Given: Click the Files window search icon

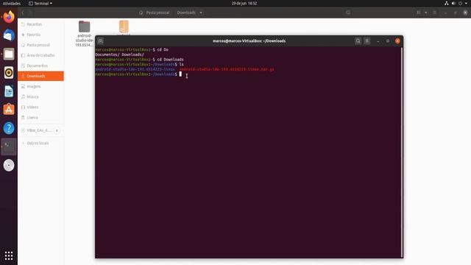Looking at the screenshot, I should [348, 13].
